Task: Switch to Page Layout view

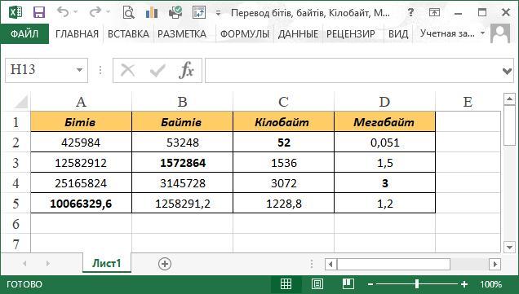Action: pyautogui.click(x=317, y=284)
